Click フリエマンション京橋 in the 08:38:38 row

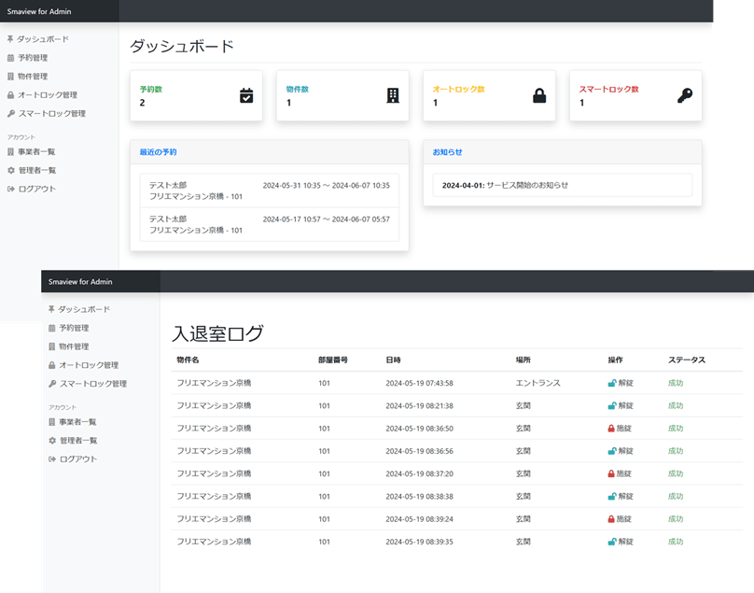214,496
